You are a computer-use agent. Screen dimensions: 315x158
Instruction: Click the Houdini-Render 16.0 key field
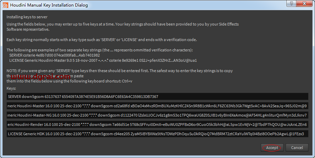click(x=157, y=125)
